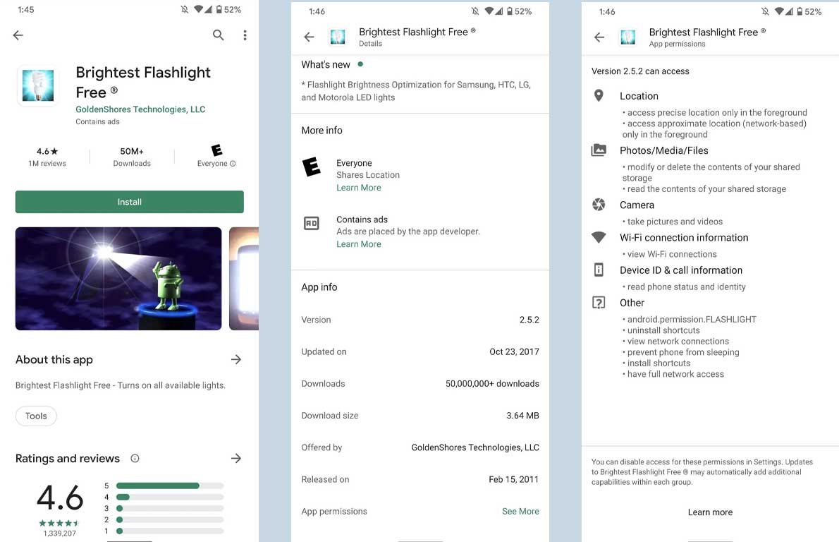This screenshot has width=839, height=542.
Task: Open Ratings and reviews arrow
Action: pos(236,459)
